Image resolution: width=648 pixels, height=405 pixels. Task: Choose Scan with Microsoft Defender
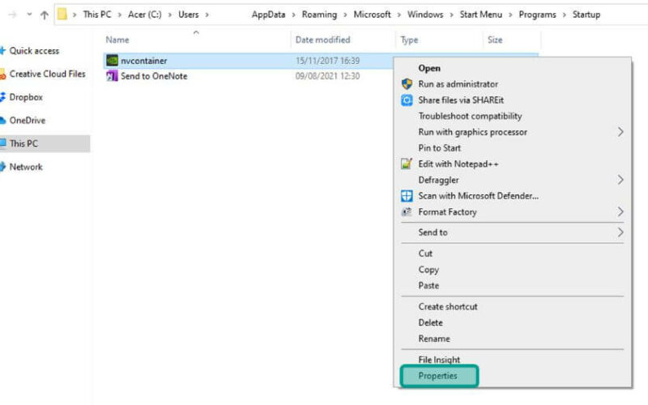[478, 196]
